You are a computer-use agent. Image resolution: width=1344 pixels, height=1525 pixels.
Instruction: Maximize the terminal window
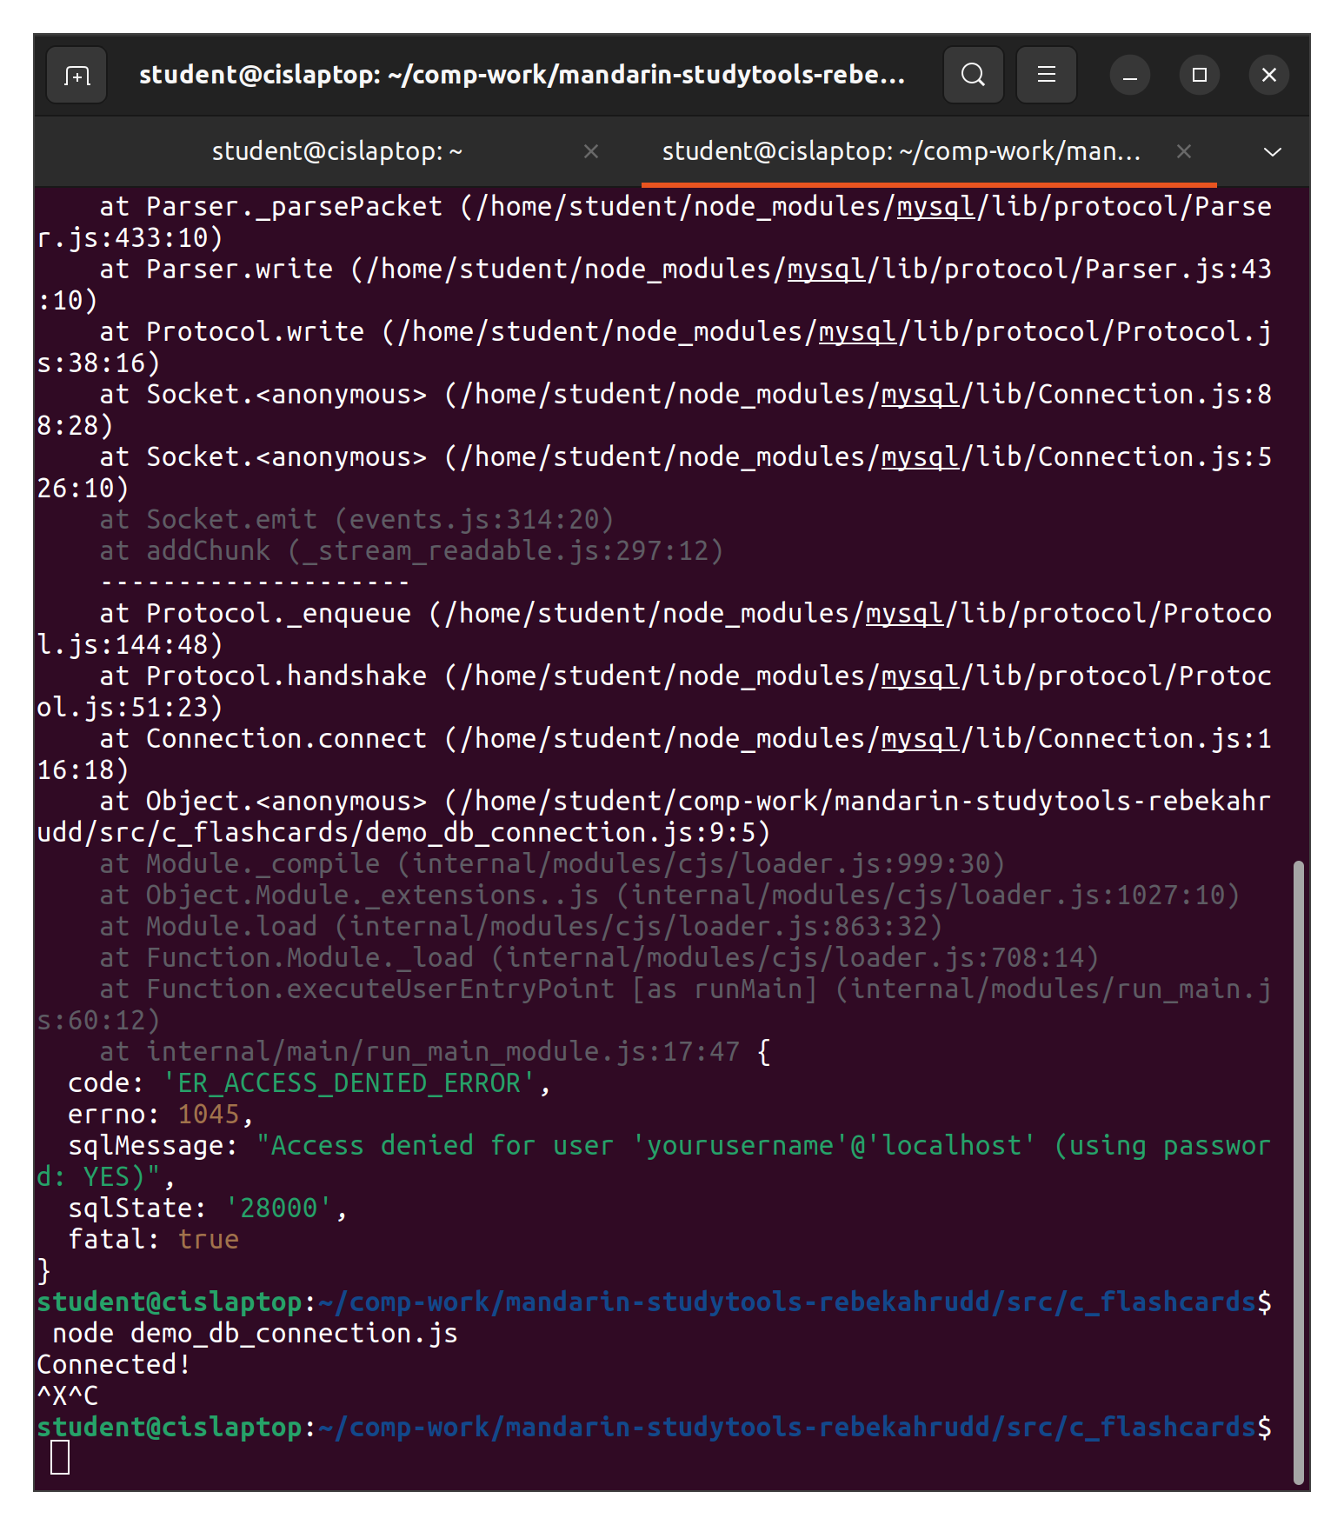[x=1200, y=76]
